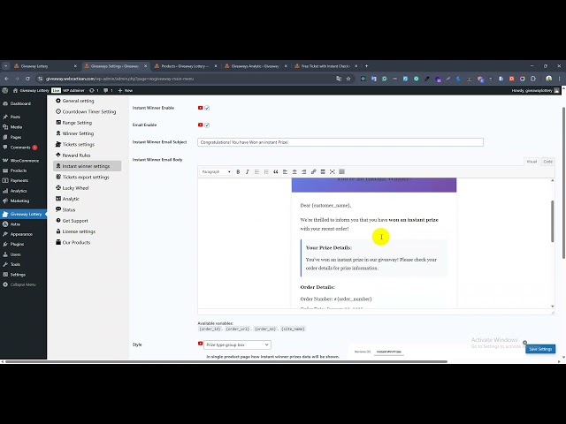This screenshot has height=424, width=566.
Task: Align text left in the editor
Action: point(285,172)
